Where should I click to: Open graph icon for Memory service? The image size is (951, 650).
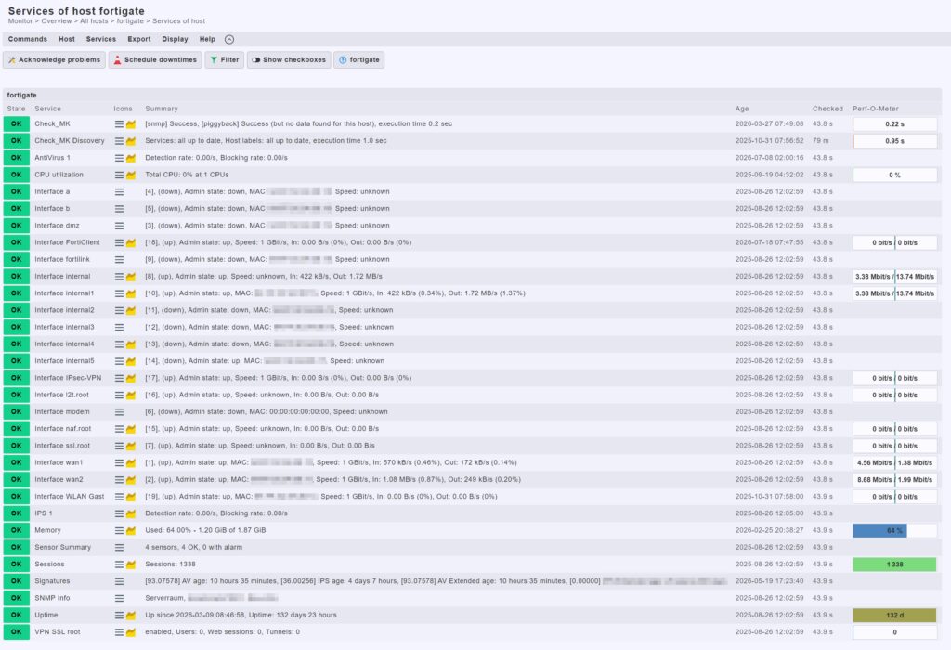coord(131,531)
